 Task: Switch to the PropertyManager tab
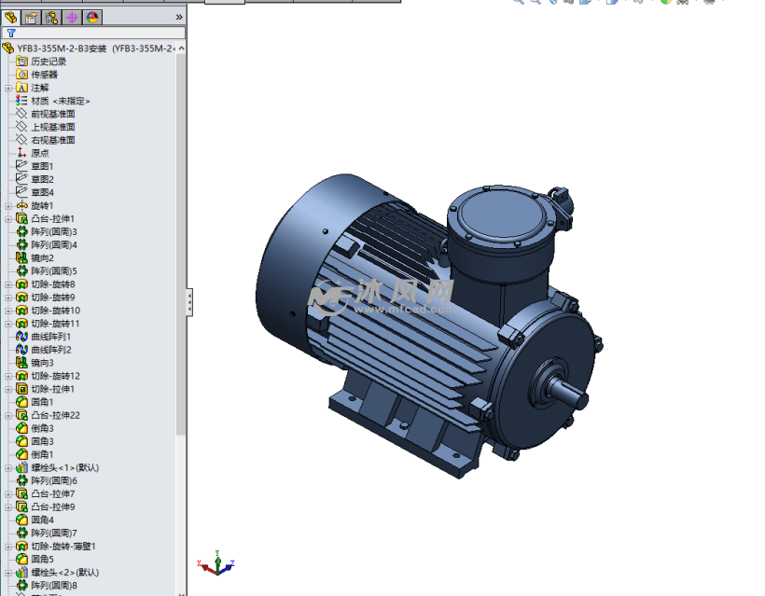31,17
